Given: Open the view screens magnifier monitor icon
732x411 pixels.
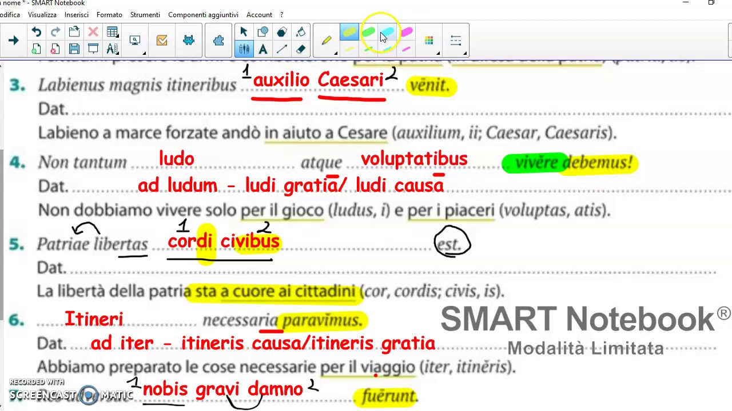Looking at the screenshot, I should 135,41.
